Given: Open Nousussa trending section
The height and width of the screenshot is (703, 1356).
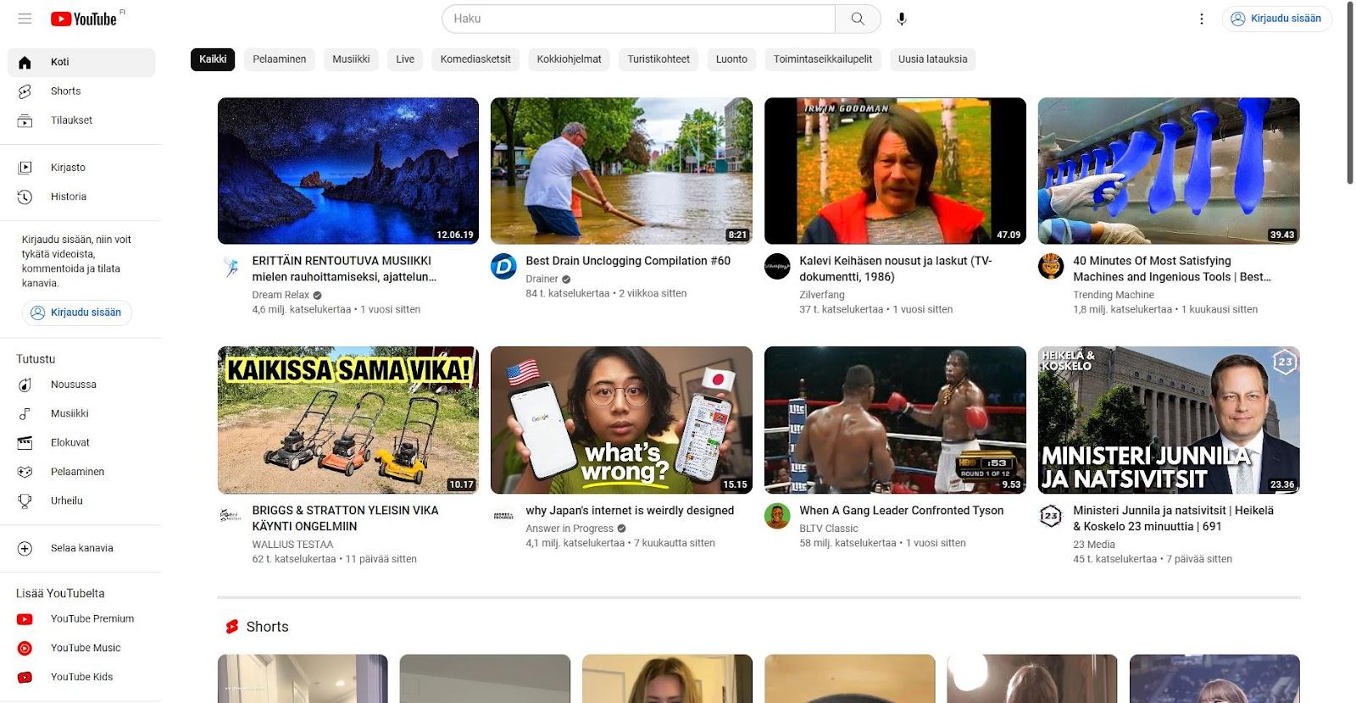Looking at the screenshot, I should click(81, 385).
